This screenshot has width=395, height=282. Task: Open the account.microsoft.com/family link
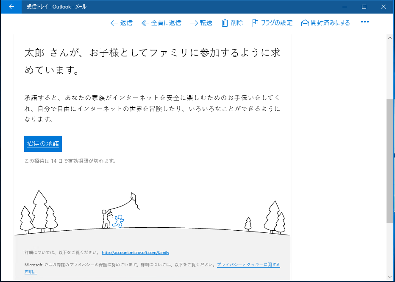click(x=135, y=252)
